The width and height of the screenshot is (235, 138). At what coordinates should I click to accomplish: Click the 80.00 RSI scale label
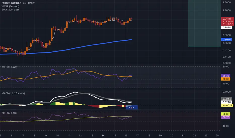click(x=226, y=66)
